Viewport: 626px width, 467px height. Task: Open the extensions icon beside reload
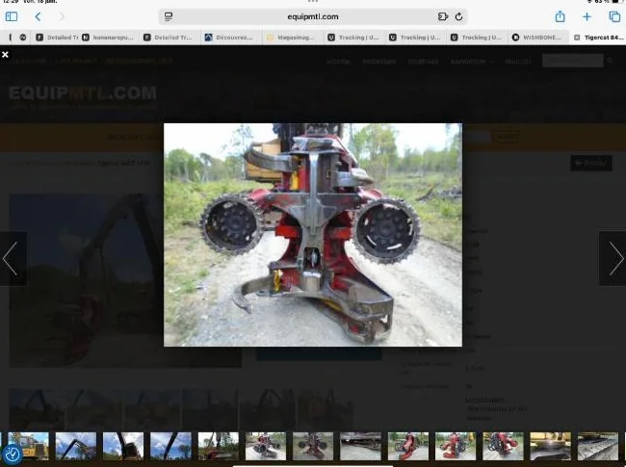point(443,16)
